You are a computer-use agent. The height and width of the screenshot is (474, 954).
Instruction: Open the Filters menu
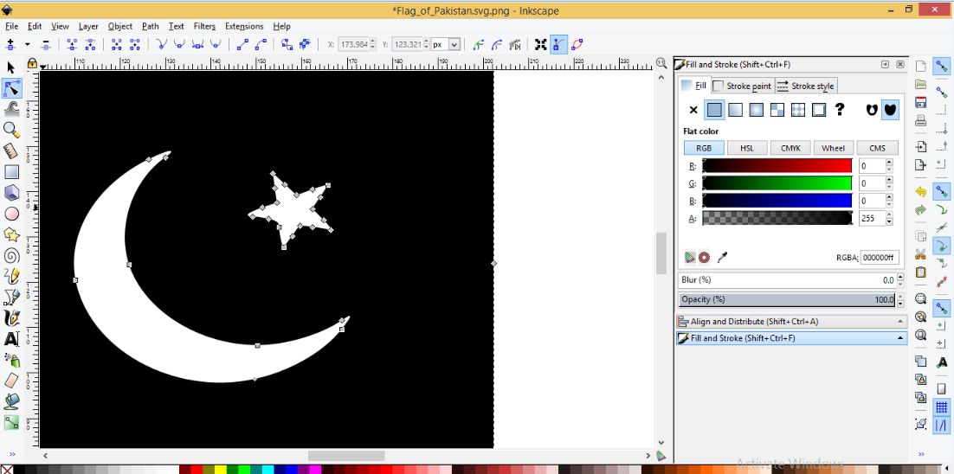(204, 26)
